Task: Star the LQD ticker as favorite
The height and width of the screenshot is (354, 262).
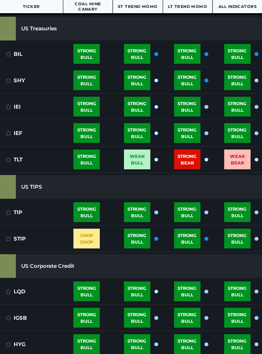Action: pyautogui.click(x=8, y=292)
